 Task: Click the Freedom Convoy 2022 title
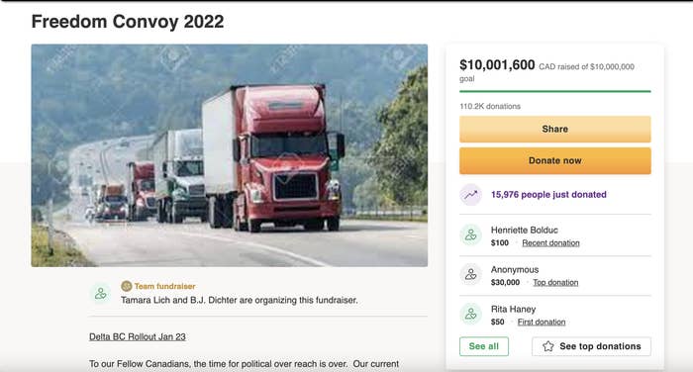coord(128,22)
